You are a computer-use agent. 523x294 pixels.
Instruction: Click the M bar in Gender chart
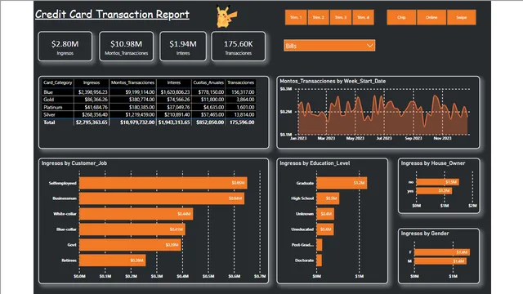[x=440, y=261]
